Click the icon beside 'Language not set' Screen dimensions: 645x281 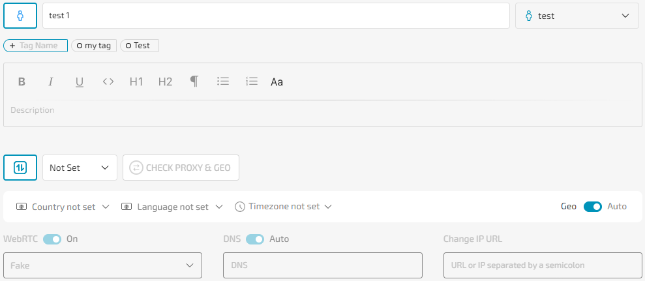(127, 207)
